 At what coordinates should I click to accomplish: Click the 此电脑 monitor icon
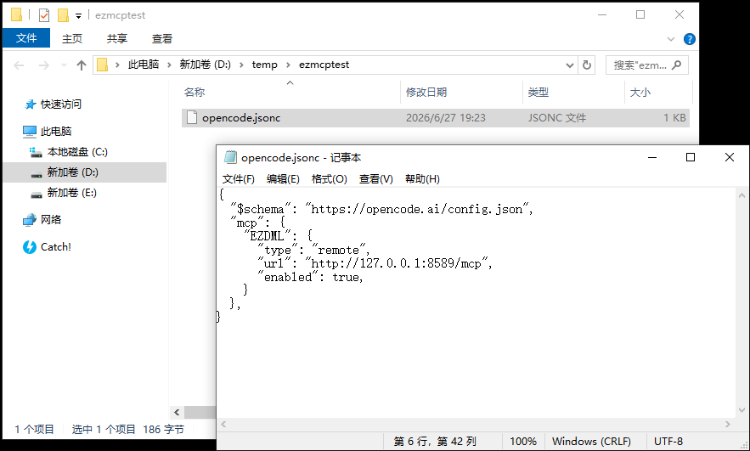click(29, 132)
